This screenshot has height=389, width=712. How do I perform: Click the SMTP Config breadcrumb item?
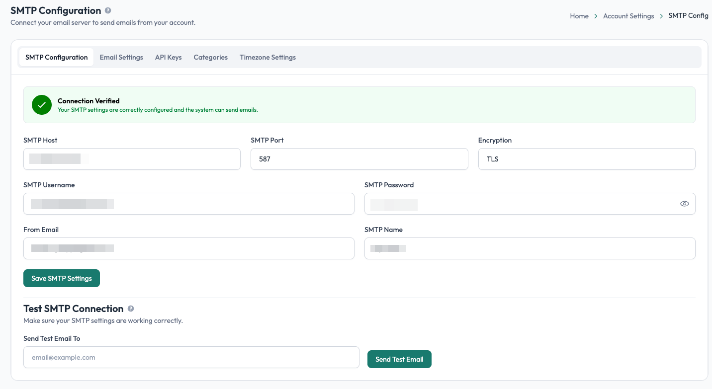[x=689, y=15]
